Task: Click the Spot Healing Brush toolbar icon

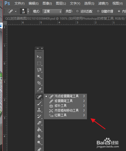Action: click(39, 97)
